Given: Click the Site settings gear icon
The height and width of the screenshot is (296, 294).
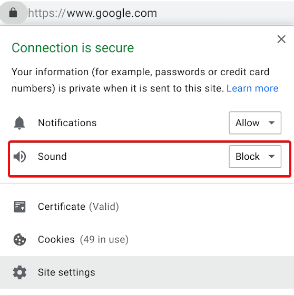Looking at the screenshot, I should click(x=19, y=272).
